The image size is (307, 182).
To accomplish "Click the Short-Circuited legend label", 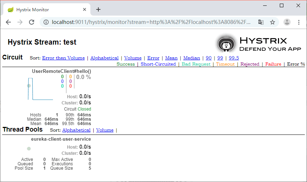I will (x=158, y=64).
